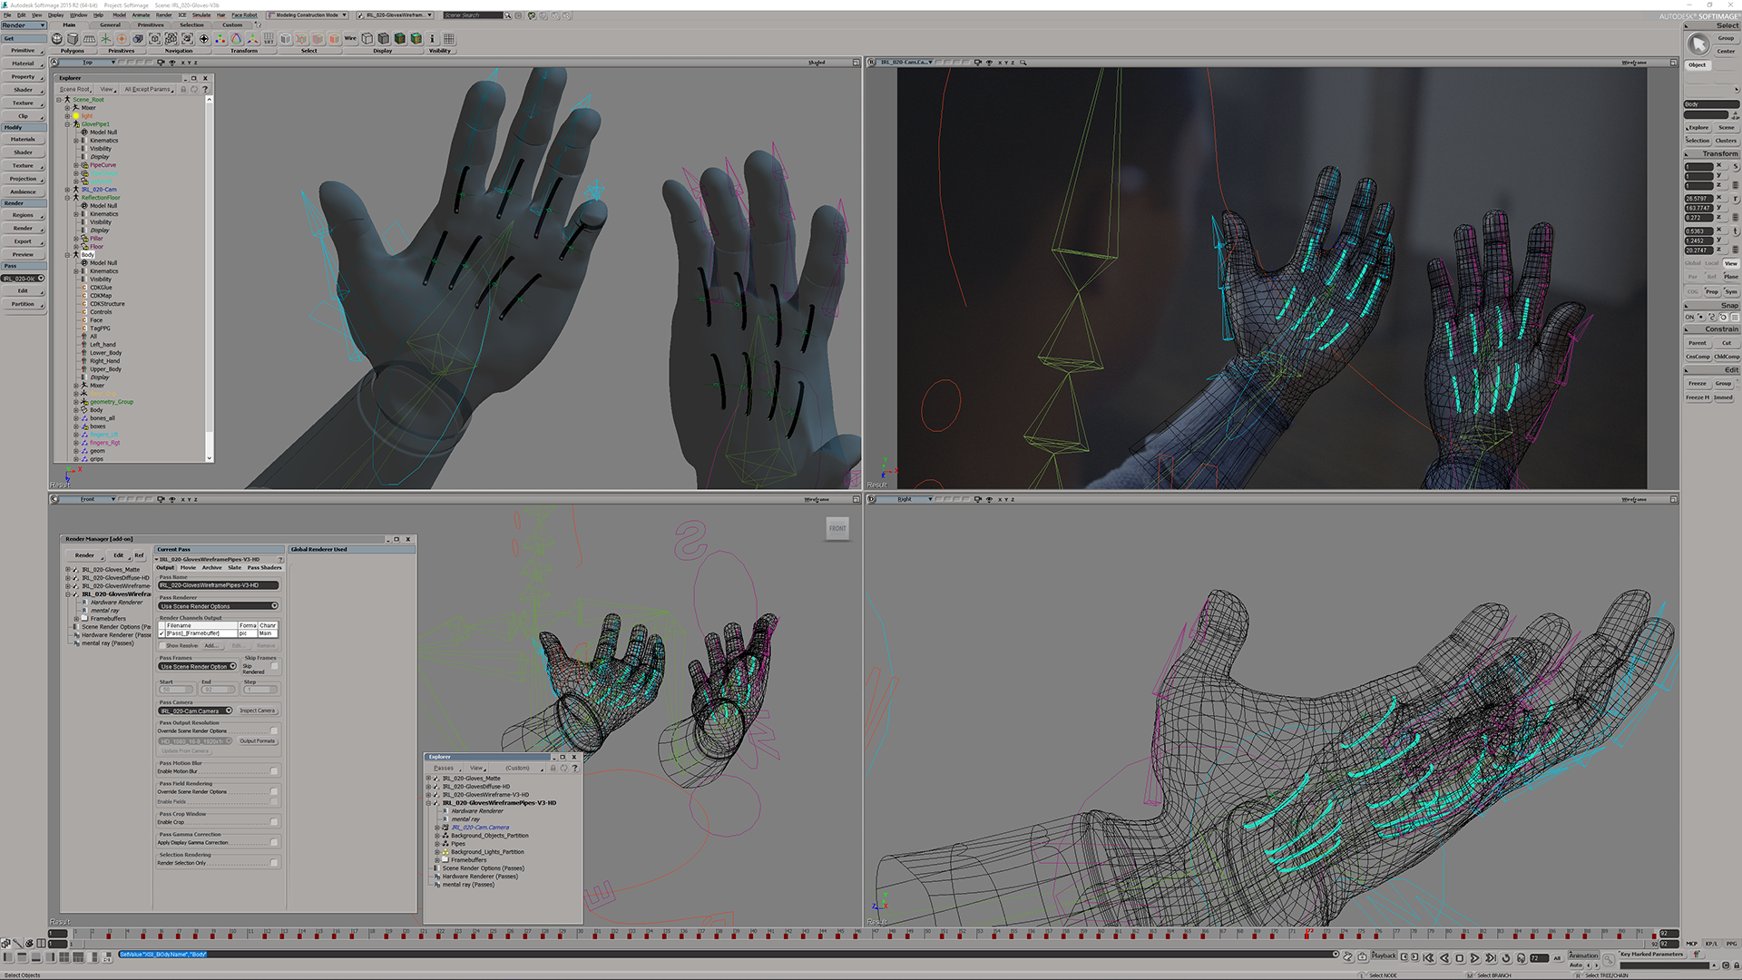Click the sphere primitive icon in Polygons toolbar
Viewport: 1742px width, 980px height.
(x=57, y=39)
